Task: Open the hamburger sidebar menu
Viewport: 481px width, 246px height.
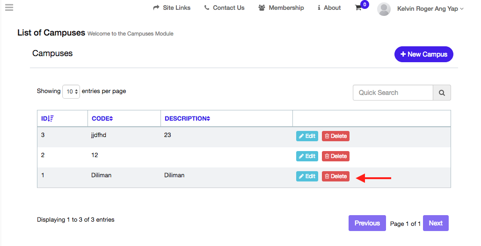Action: tap(9, 7)
